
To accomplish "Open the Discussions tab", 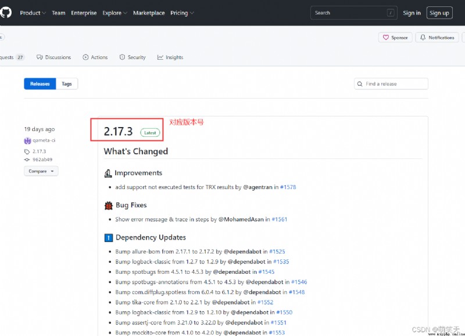I will coord(53,57).
